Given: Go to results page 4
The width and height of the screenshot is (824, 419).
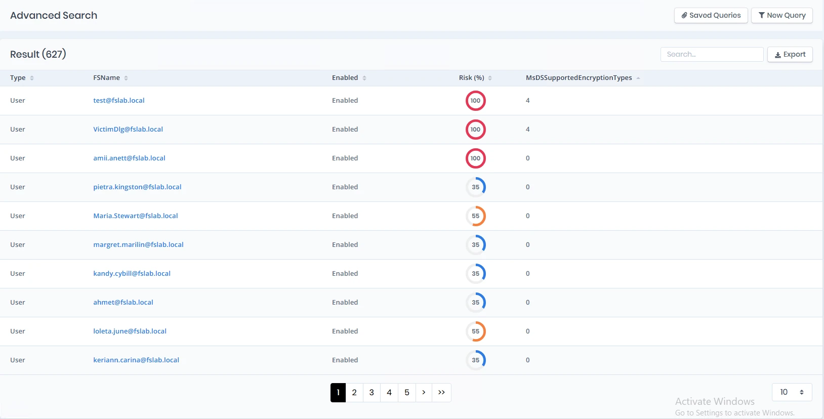Looking at the screenshot, I should tap(389, 393).
